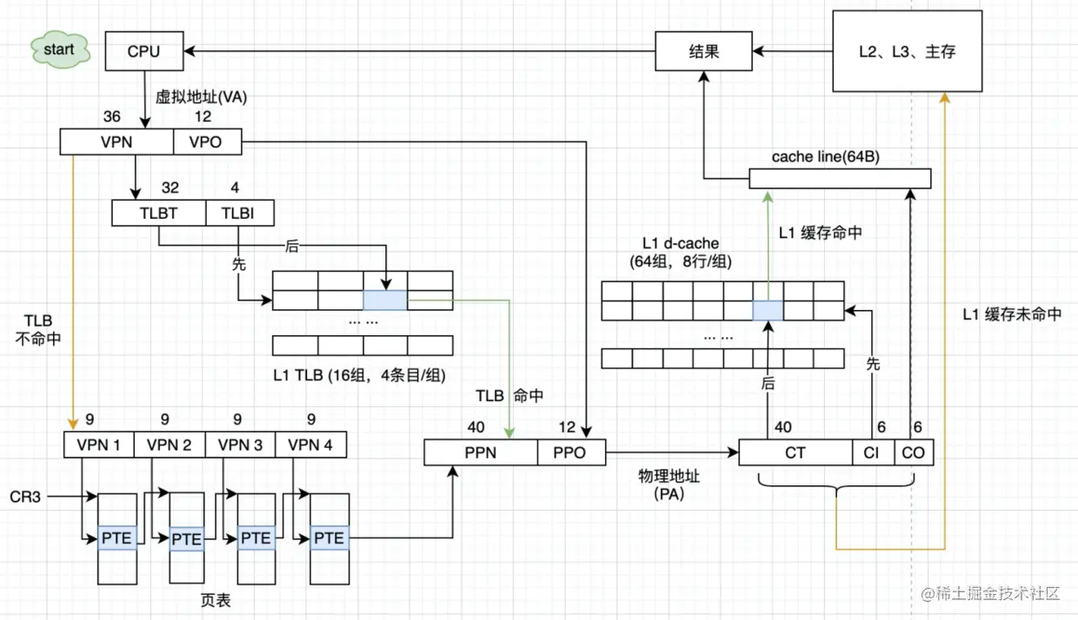1078x620 pixels.
Task: Click the 页表 caption
Action: [216, 600]
